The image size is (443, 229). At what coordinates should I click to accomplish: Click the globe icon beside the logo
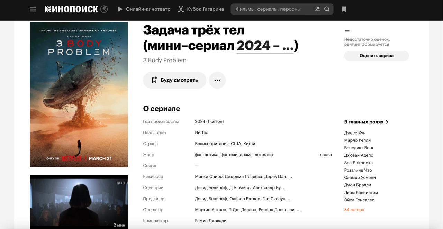104,9
